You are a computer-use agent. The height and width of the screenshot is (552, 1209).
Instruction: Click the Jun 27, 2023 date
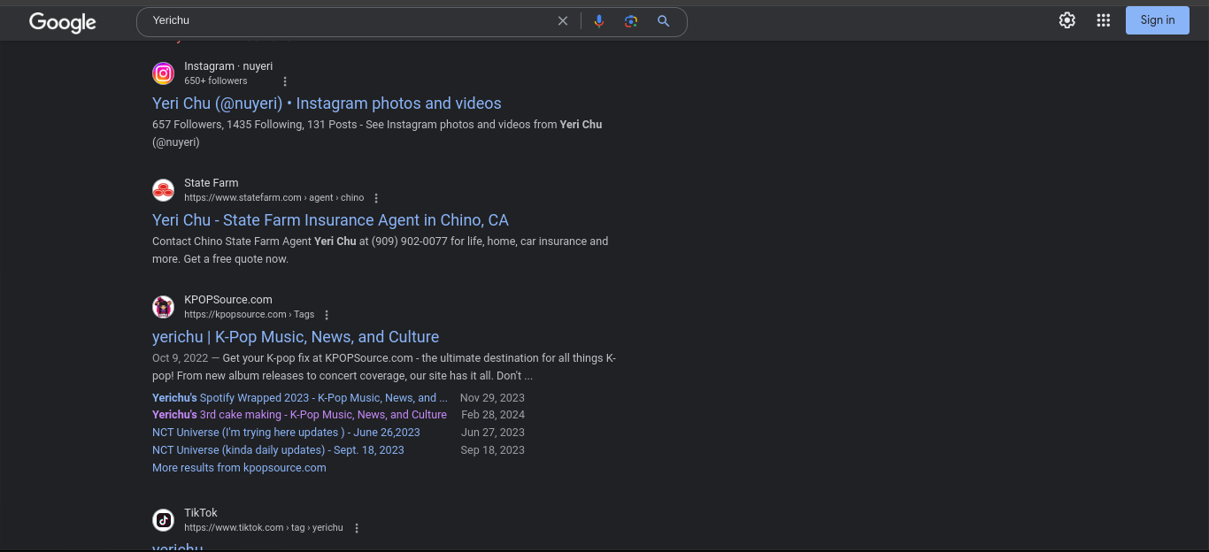493,433
